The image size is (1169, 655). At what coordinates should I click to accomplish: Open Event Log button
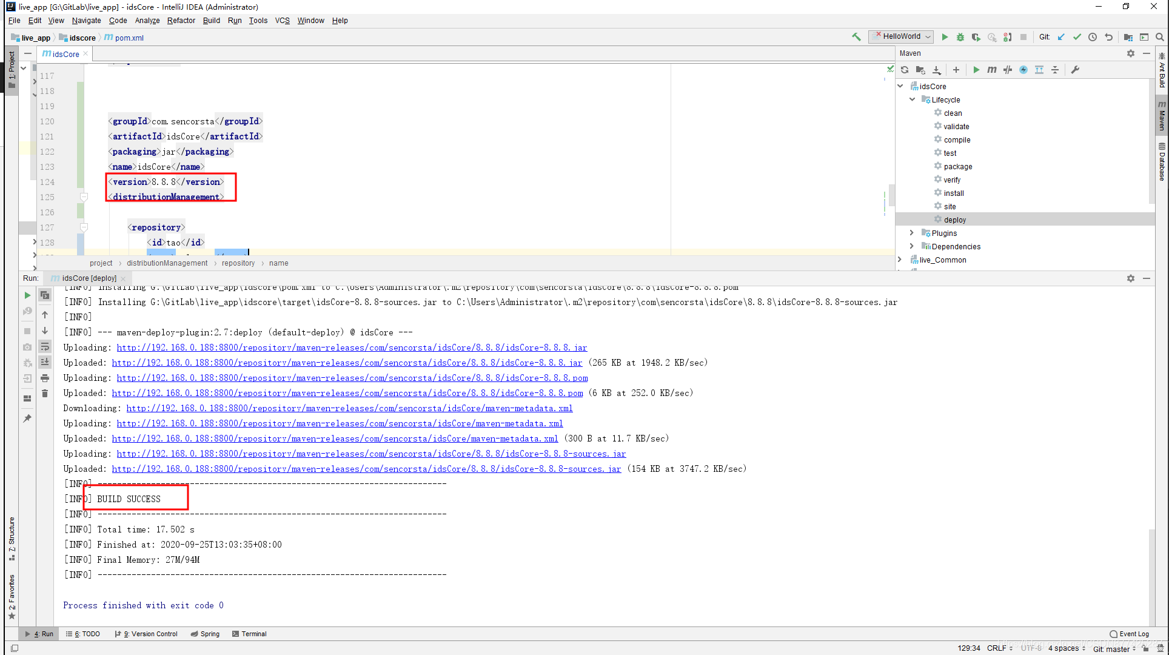[x=1129, y=634]
